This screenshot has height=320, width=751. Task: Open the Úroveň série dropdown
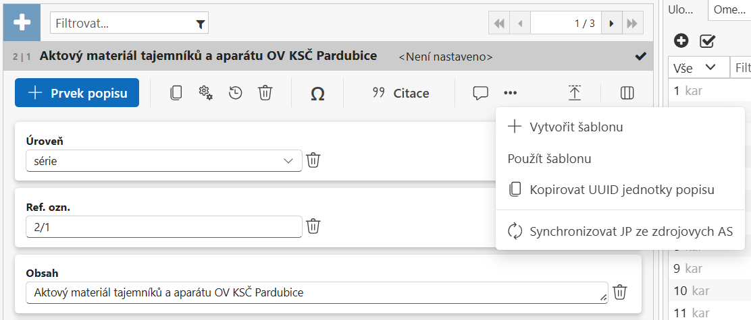tap(164, 160)
